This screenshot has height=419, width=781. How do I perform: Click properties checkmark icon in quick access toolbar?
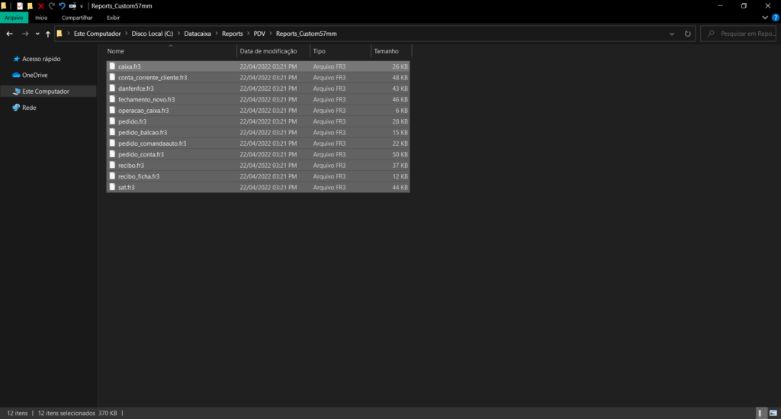click(x=20, y=5)
